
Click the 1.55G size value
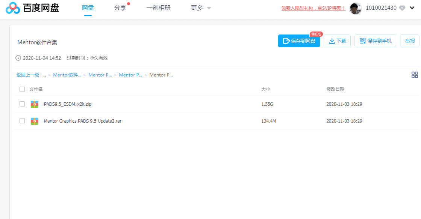point(267,104)
